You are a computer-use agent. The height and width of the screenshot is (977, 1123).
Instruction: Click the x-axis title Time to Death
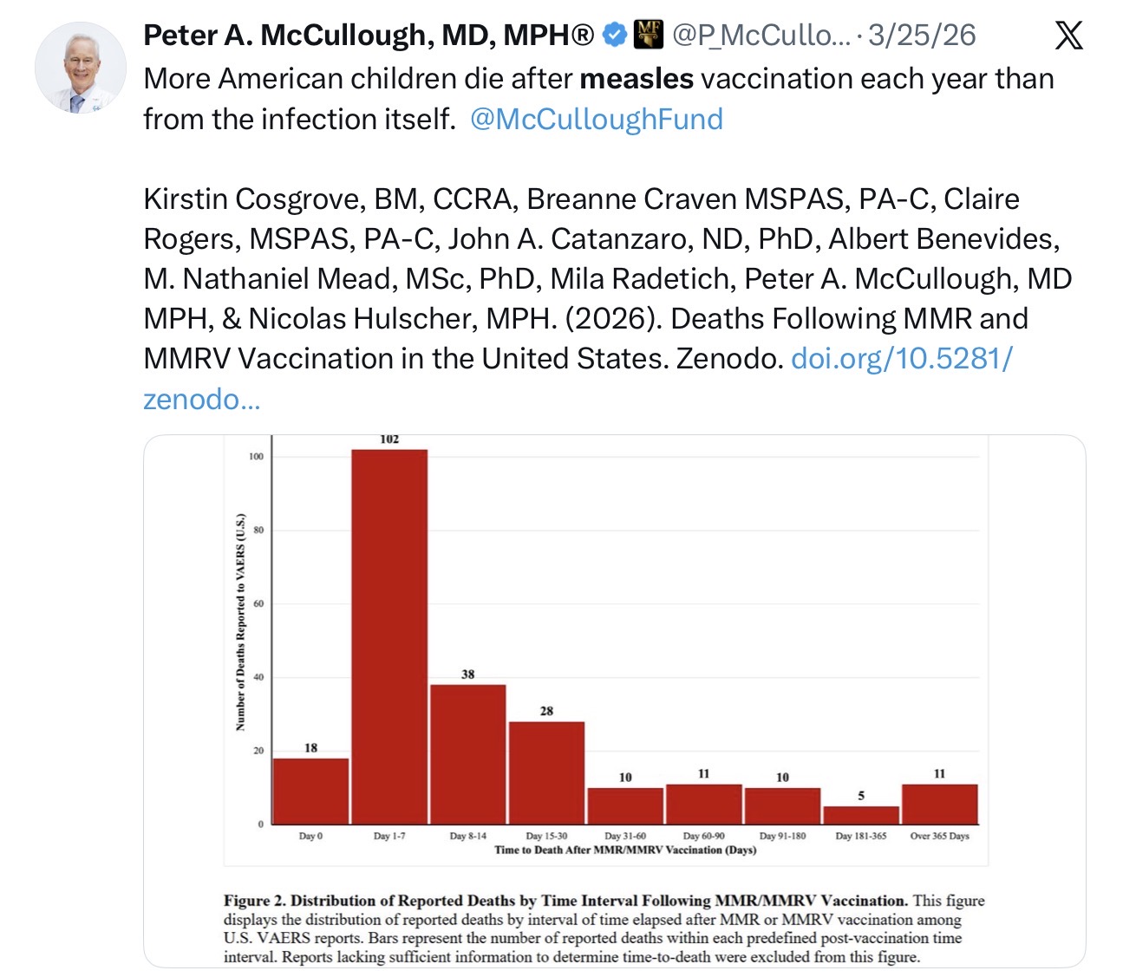625,850
